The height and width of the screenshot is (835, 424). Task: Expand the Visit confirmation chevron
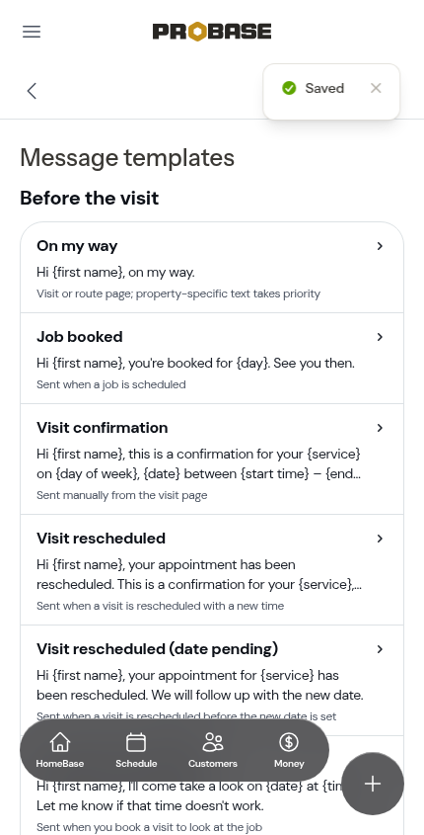tap(380, 428)
